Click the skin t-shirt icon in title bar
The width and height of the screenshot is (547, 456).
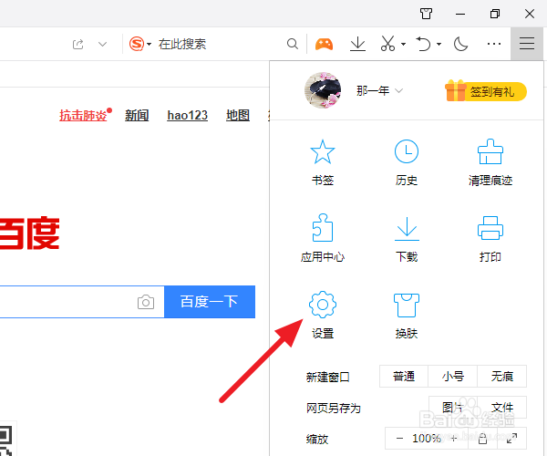426,14
